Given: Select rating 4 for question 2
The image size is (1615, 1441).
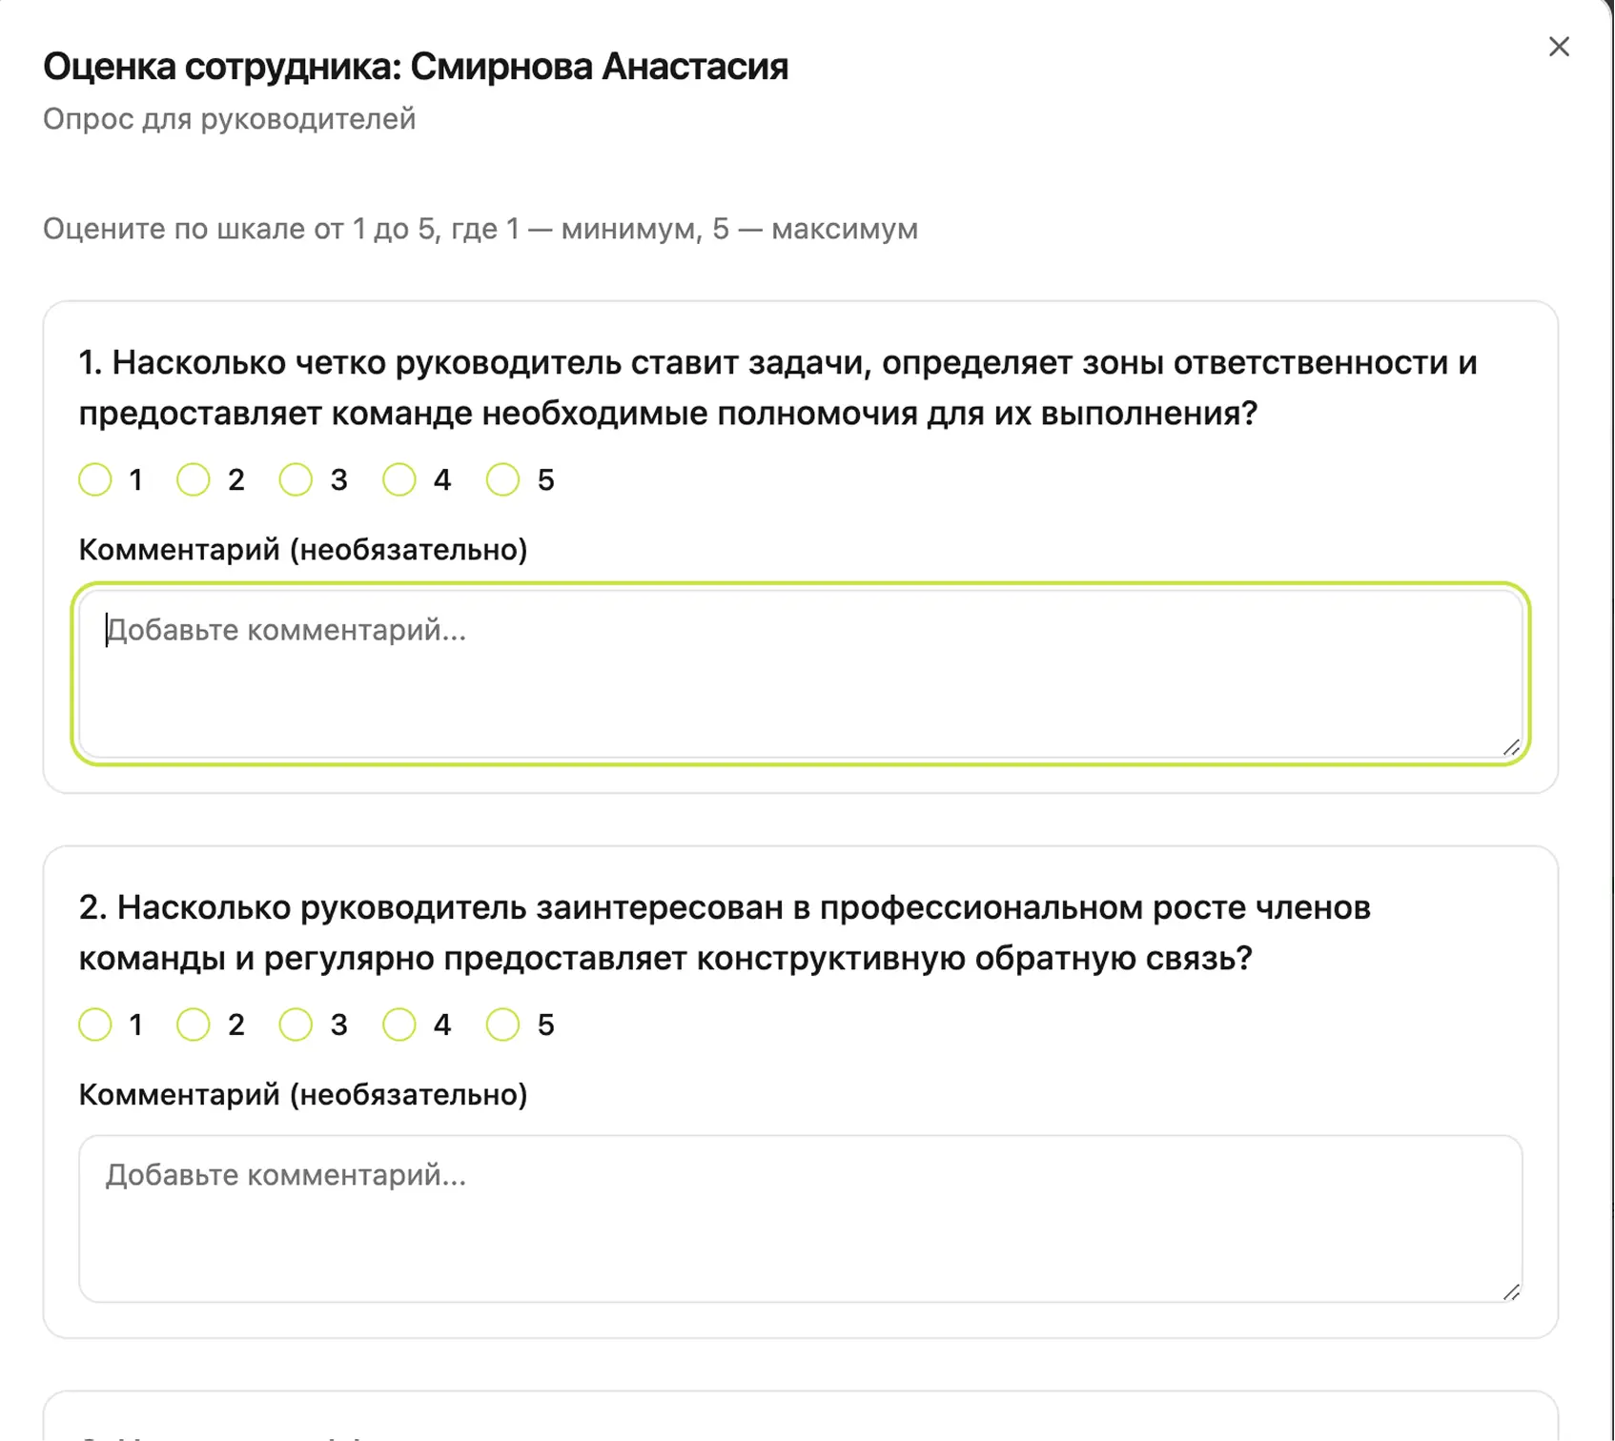Looking at the screenshot, I should coord(399,1025).
